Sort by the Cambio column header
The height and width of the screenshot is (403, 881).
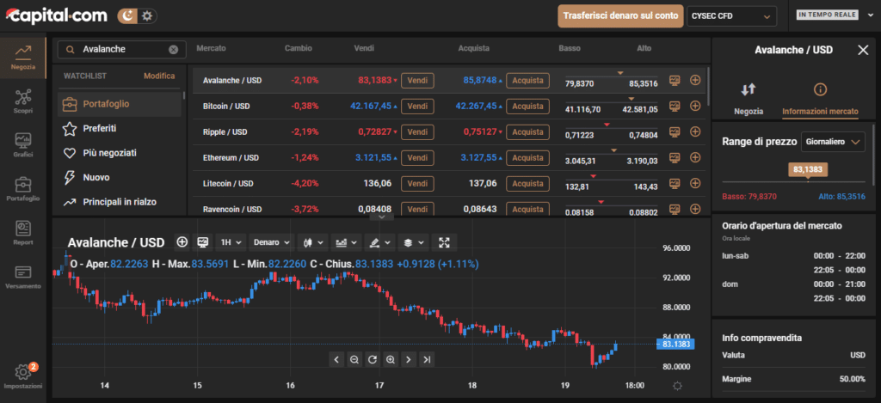click(x=299, y=48)
